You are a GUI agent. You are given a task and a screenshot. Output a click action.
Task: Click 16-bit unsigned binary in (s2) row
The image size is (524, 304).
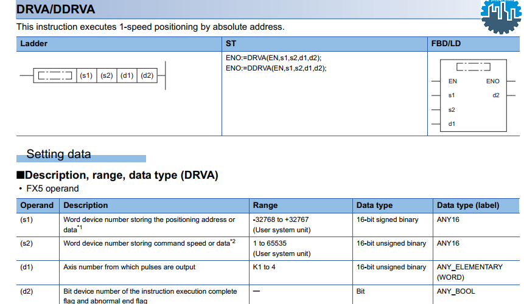coord(391,243)
